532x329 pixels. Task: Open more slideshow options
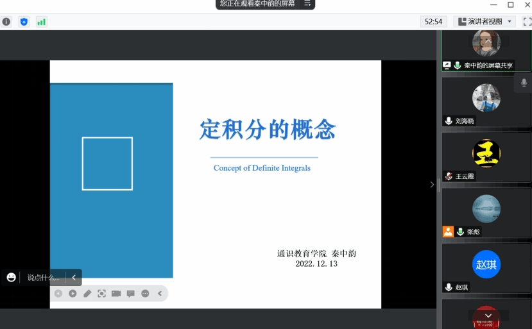coord(145,293)
